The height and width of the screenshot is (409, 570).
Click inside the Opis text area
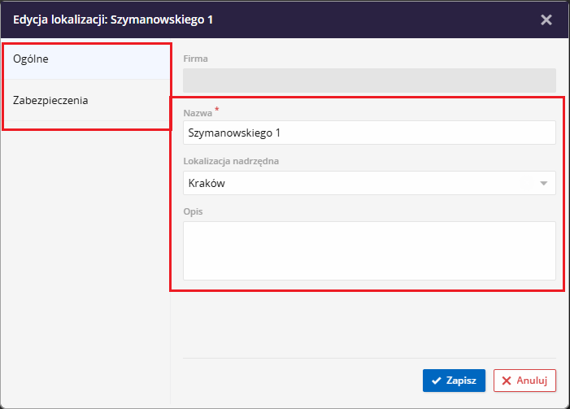click(x=369, y=250)
